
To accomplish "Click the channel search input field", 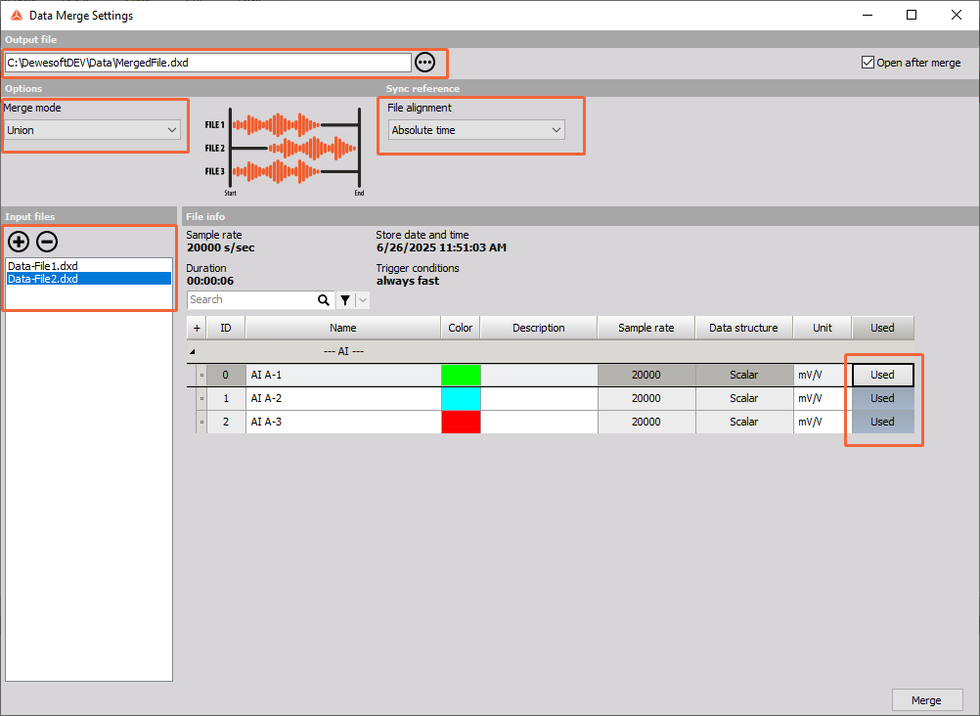I will pos(254,299).
